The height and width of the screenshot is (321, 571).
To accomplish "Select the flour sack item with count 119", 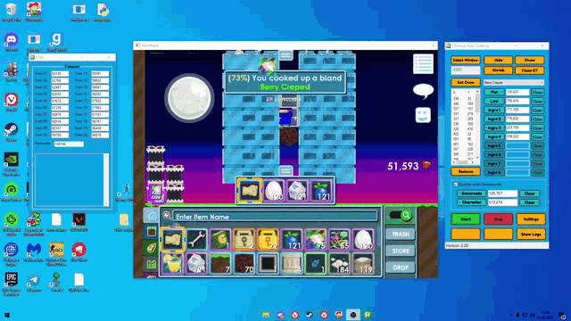I will click(363, 264).
